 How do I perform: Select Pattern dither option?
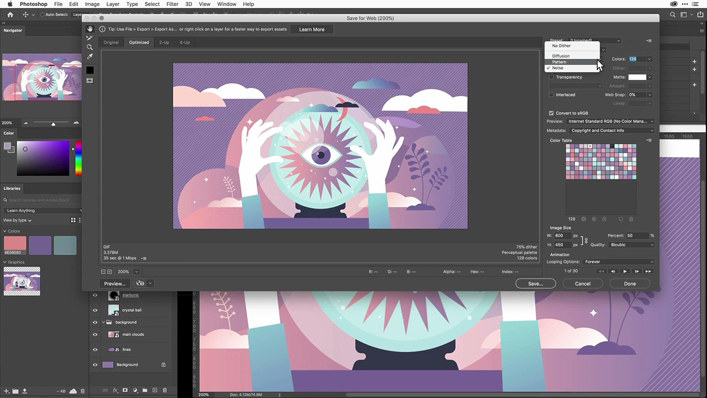(x=559, y=62)
